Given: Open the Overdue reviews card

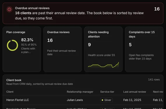Looking at the screenshot, I should (x=63, y=49).
